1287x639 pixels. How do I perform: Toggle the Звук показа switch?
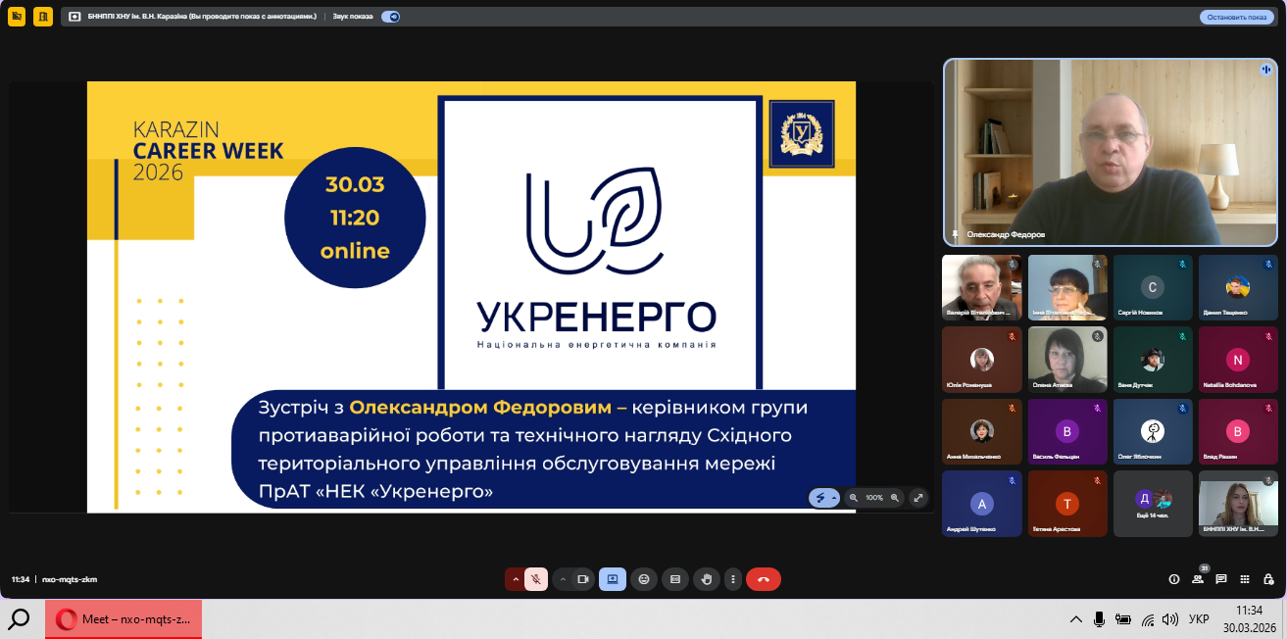click(391, 17)
